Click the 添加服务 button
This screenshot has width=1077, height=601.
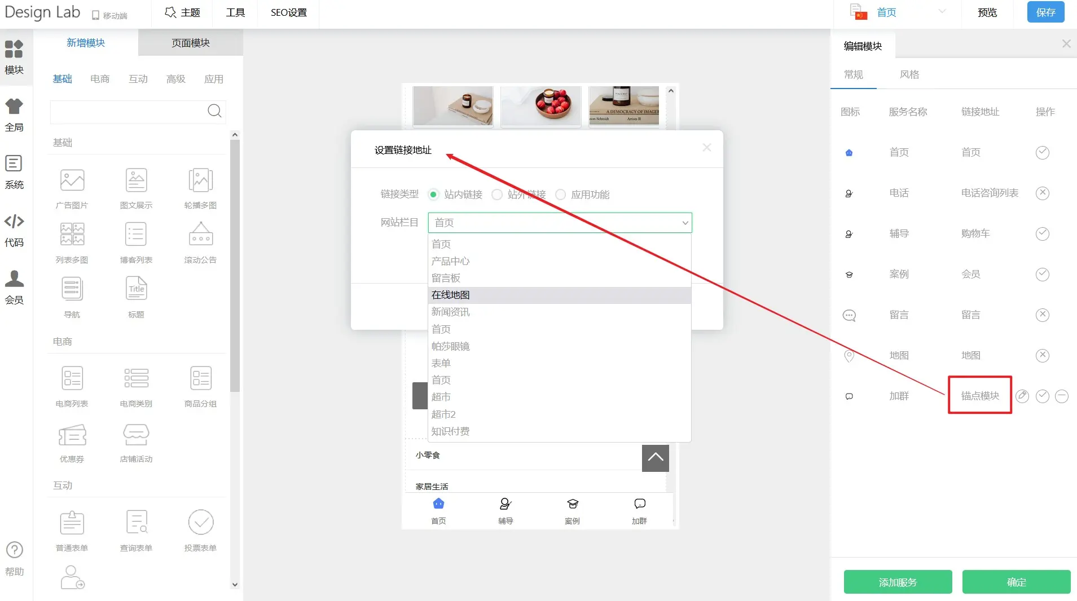point(898,582)
